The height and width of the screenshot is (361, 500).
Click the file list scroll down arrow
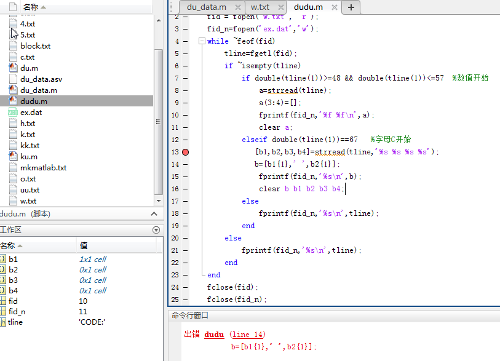pyautogui.click(x=159, y=200)
